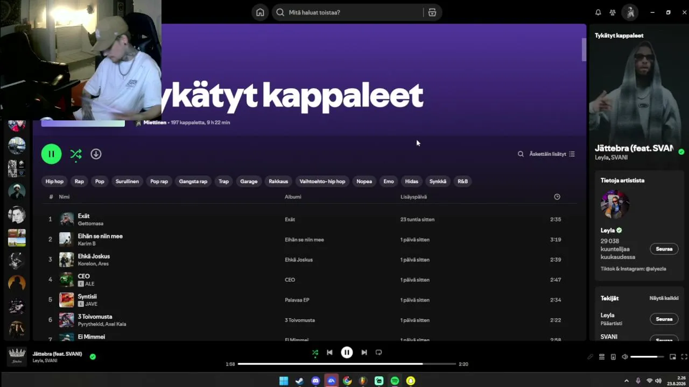
Task: Sort by duration using the clock icon
Action: (557, 197)
